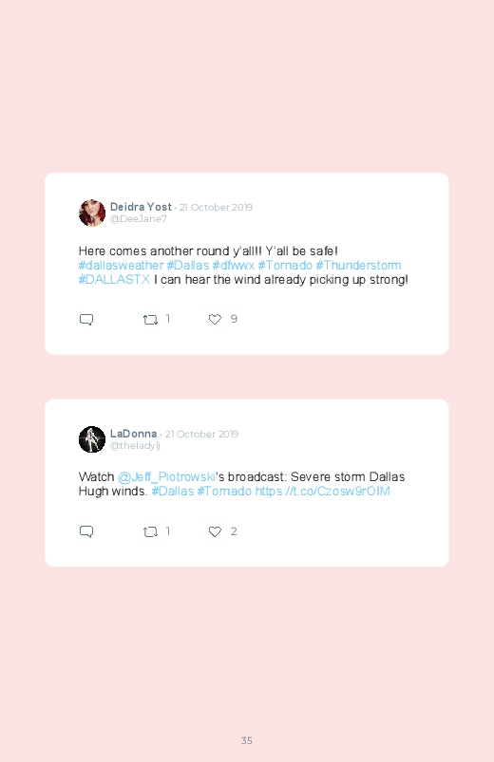The width and height of the screenshot is (494, 762).
Task: Click reply icon on LaDonna's tweet
Action: (x=86, y=531)
